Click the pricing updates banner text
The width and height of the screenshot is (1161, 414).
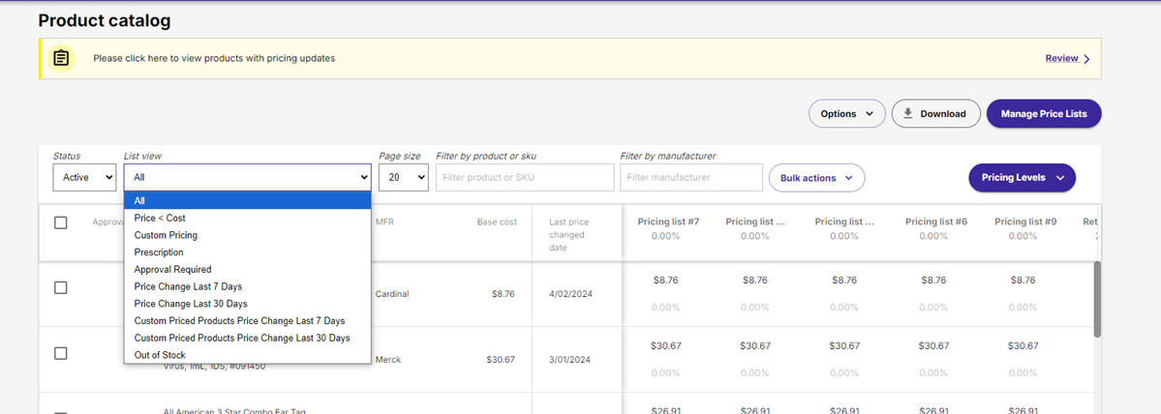coord(214,58)
